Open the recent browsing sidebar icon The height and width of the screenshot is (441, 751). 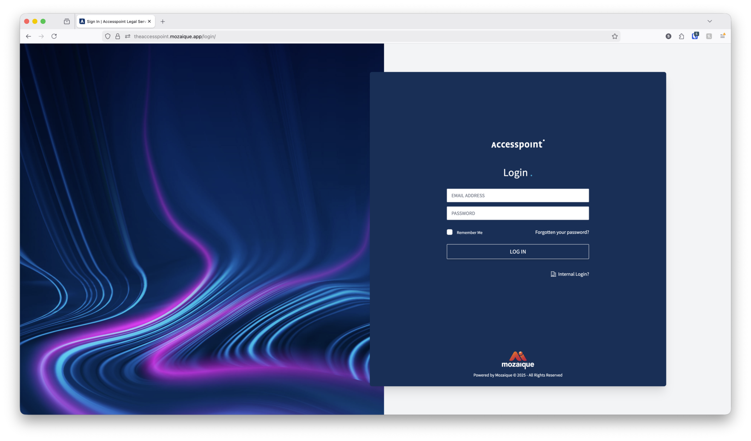tap(67, 21)
